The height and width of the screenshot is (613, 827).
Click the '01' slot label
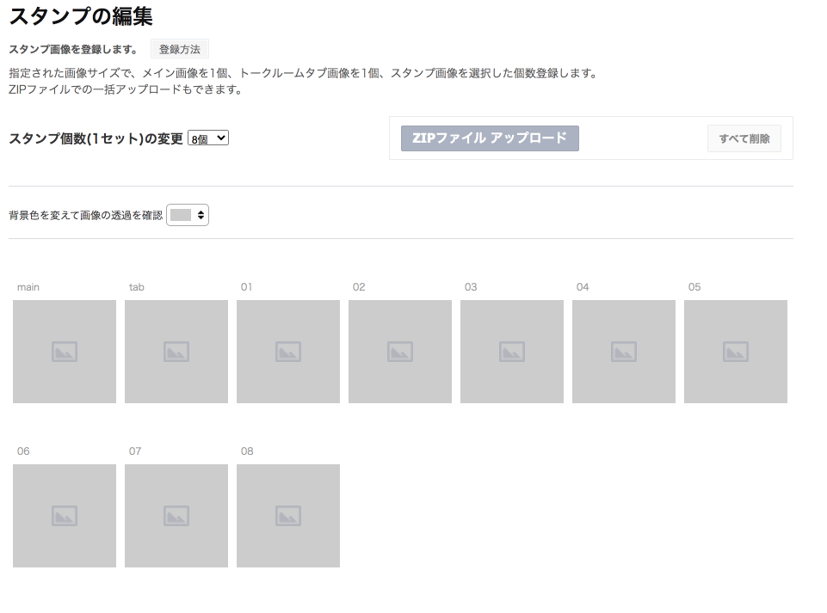246,287
